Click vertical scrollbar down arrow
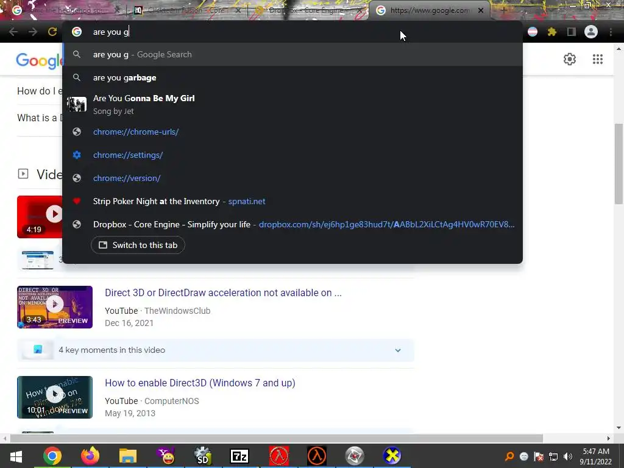This screenshot has width=624, height=468. click(619, 428)
